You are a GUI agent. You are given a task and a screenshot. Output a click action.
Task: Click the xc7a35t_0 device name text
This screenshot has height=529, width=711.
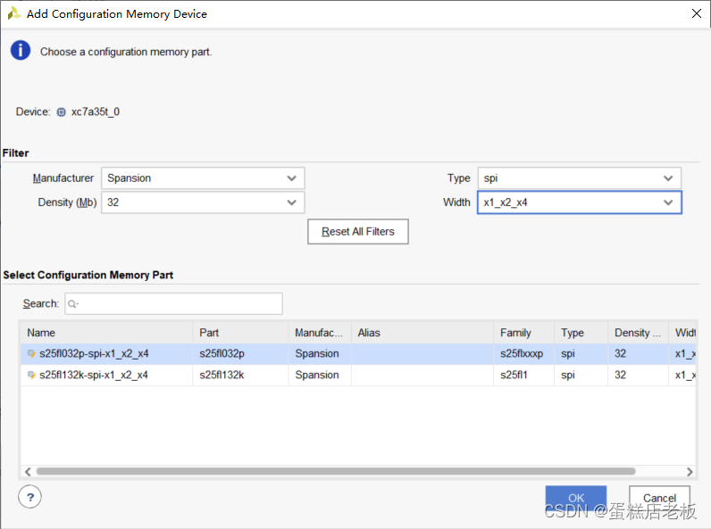(x=96, y=112)
